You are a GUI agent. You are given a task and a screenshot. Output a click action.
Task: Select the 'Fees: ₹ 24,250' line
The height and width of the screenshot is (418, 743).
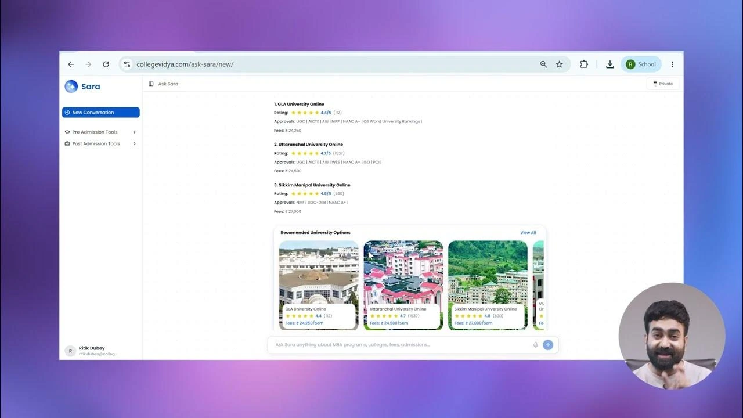287,131
